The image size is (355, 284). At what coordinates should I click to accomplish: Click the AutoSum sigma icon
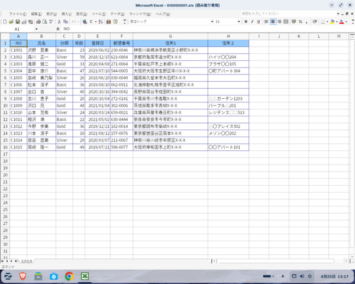pos(91,22)
